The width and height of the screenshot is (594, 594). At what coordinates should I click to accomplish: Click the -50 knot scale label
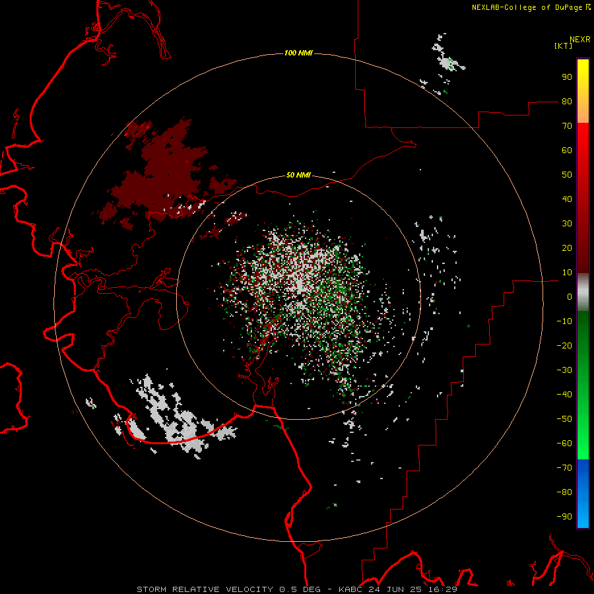(x=564, y=419)
